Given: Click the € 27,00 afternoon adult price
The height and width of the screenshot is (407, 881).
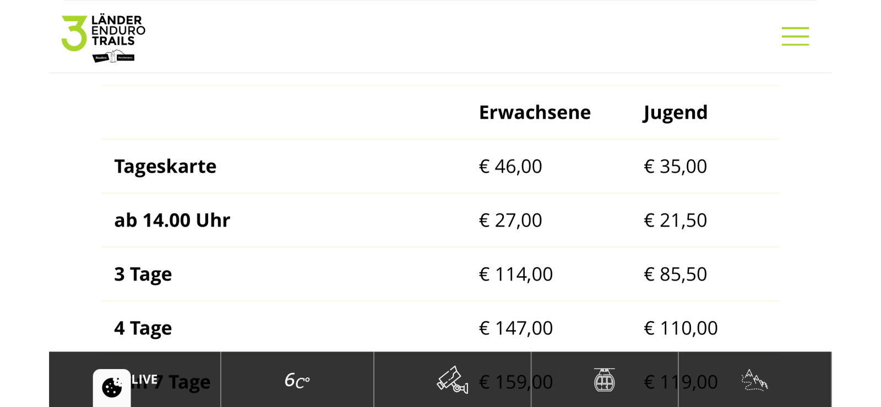Looking at the screenshot, I should (510, 220).
